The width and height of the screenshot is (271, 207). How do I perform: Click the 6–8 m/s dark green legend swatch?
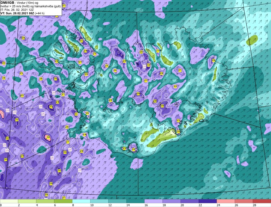[63, 201]
